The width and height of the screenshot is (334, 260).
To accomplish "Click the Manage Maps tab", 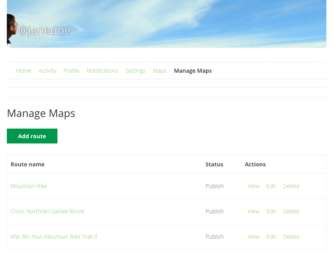I will coord(193,71).
